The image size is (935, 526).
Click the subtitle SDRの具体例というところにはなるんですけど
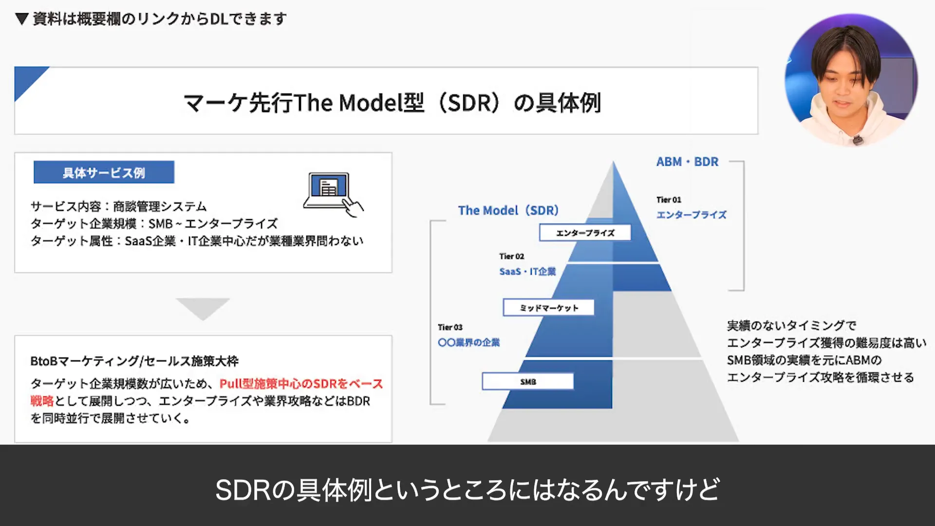(x=467, y=490)
